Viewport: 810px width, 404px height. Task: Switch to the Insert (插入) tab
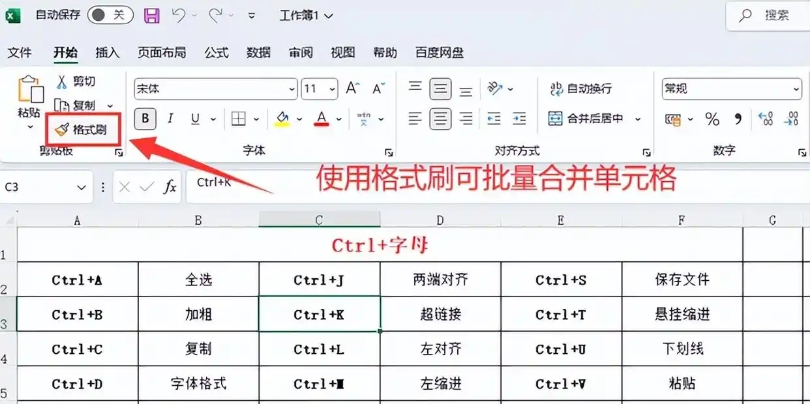pos(108,53)
